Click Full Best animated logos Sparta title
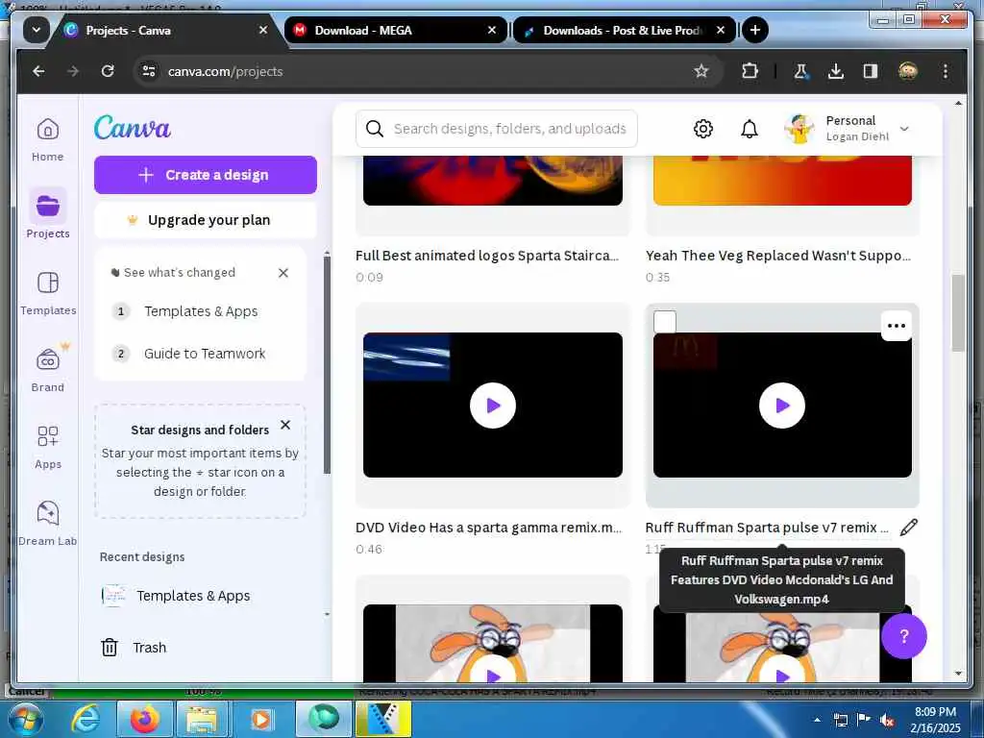 click(x=487, y=256)
